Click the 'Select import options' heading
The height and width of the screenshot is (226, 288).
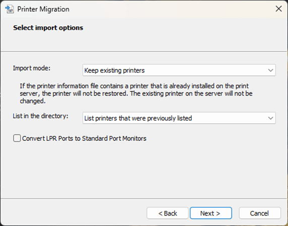pos(48,28)
